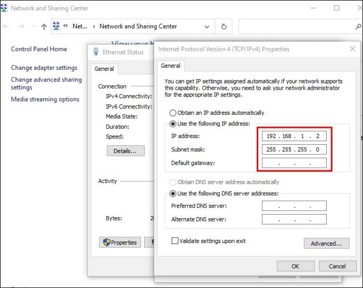Click the Network and Sharing Center breadcrumb

point(138,26)
